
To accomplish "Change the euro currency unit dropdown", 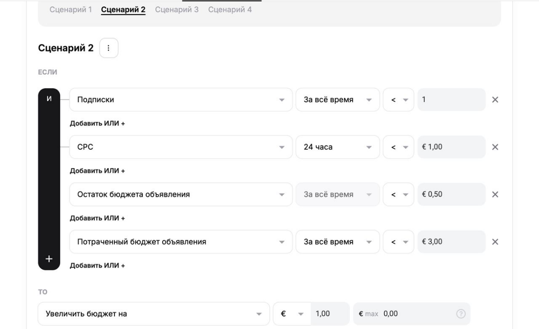I will 289,314.
